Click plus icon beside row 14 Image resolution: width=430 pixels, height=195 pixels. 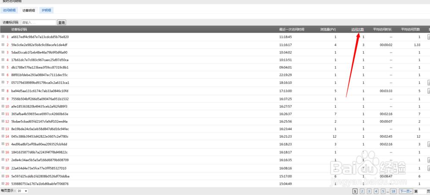[3, 136]
